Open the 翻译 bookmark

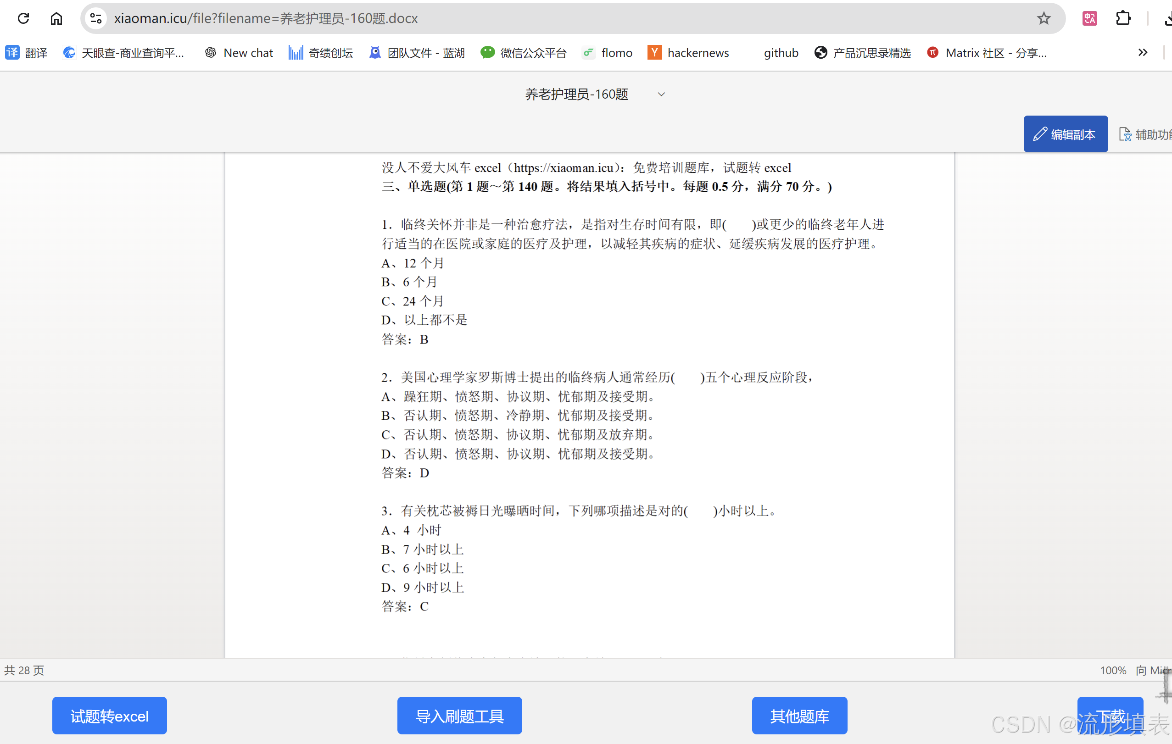point(27,53)
